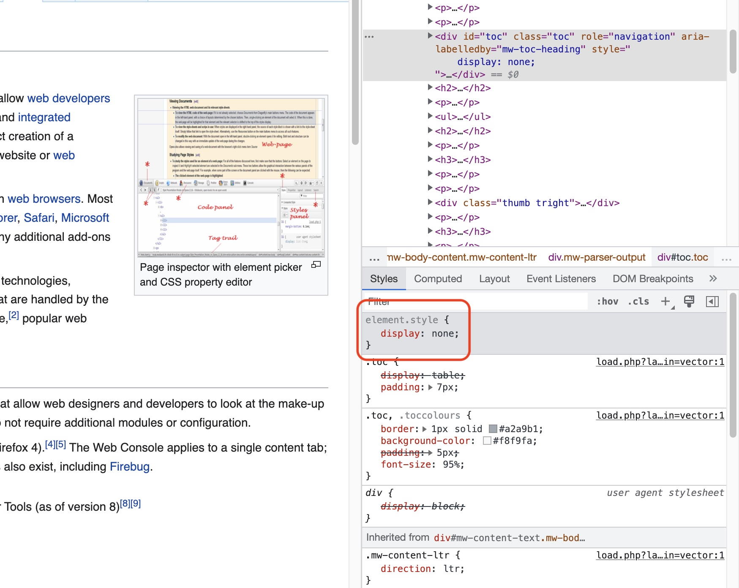This screenshot has width=739, height=588.
Task: Click the Styles Filter input field
Action: tap(475, 301)
